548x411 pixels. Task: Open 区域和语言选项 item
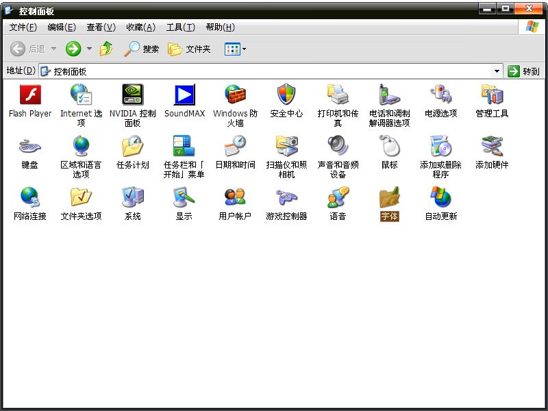tap(81, 157)
